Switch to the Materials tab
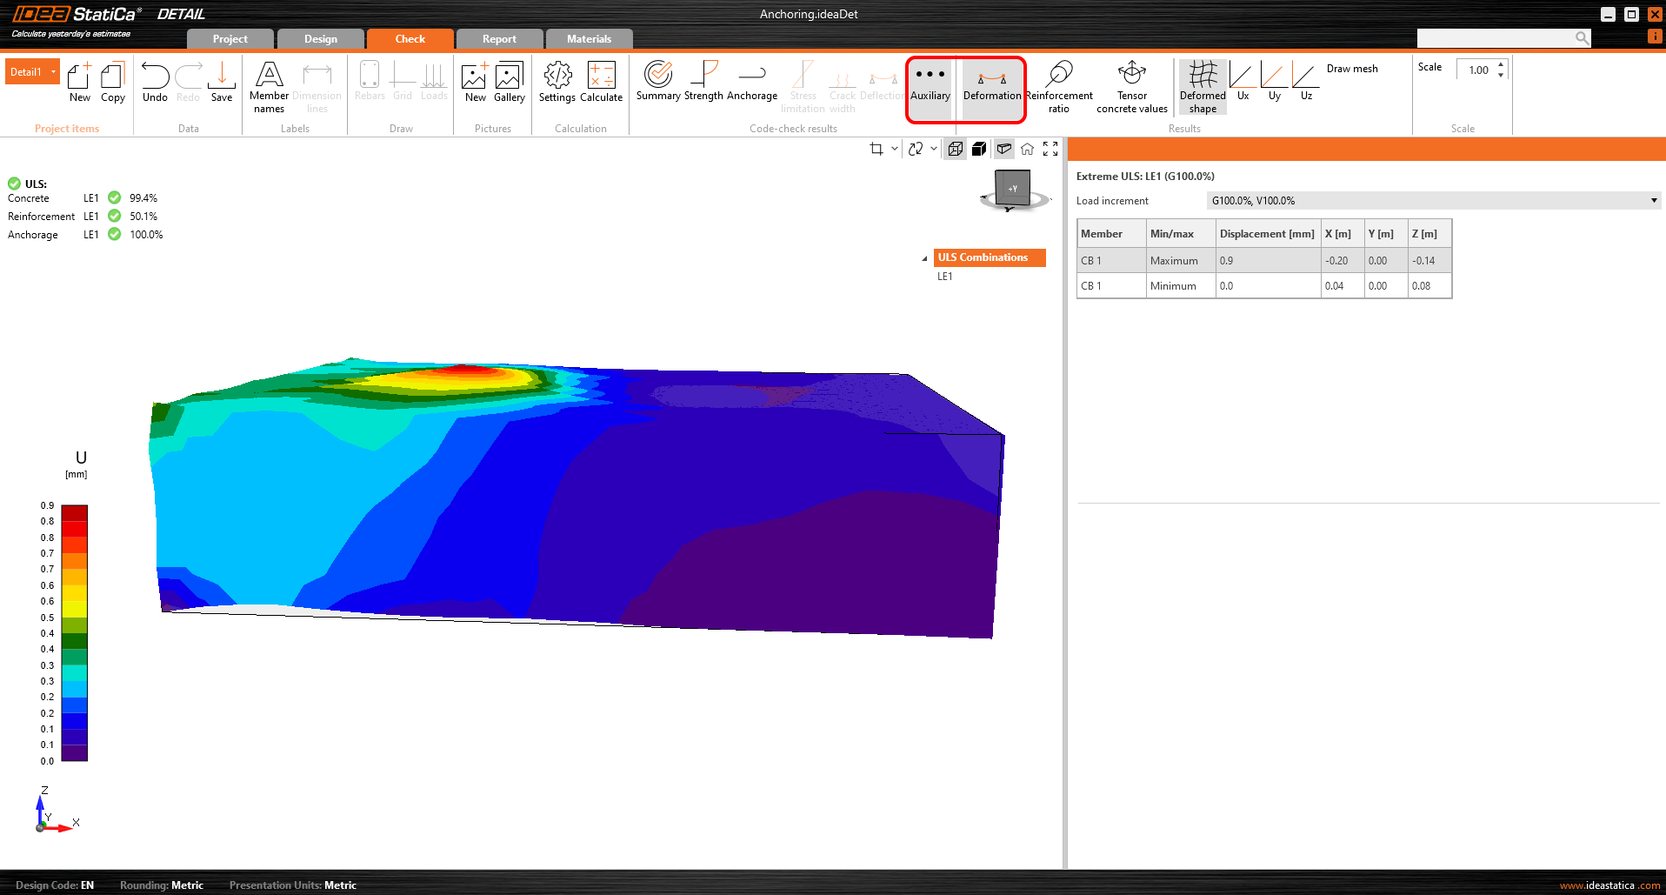 [x=589, y=39]
